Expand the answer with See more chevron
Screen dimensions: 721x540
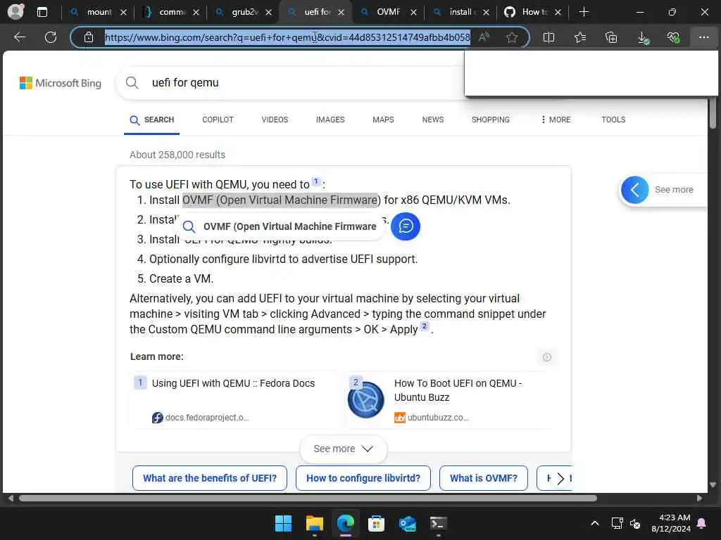click(x=343, y=449)
